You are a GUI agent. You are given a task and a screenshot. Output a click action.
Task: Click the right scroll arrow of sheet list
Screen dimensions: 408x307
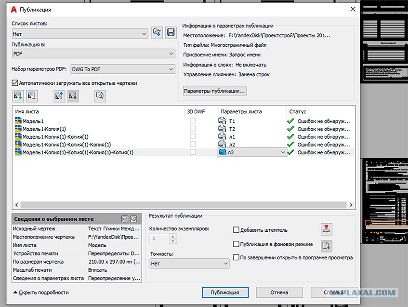point(351,205)
